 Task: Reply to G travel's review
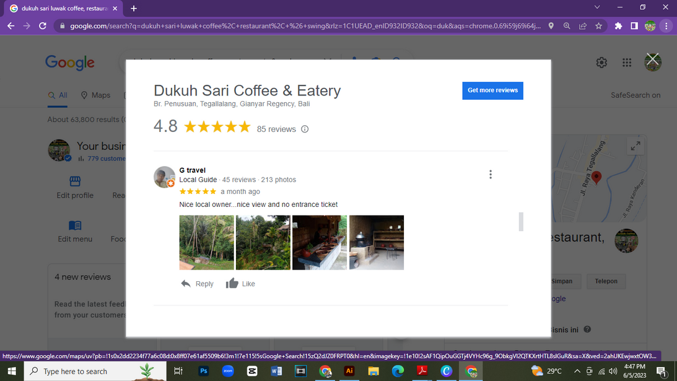(x=197, y=284)
